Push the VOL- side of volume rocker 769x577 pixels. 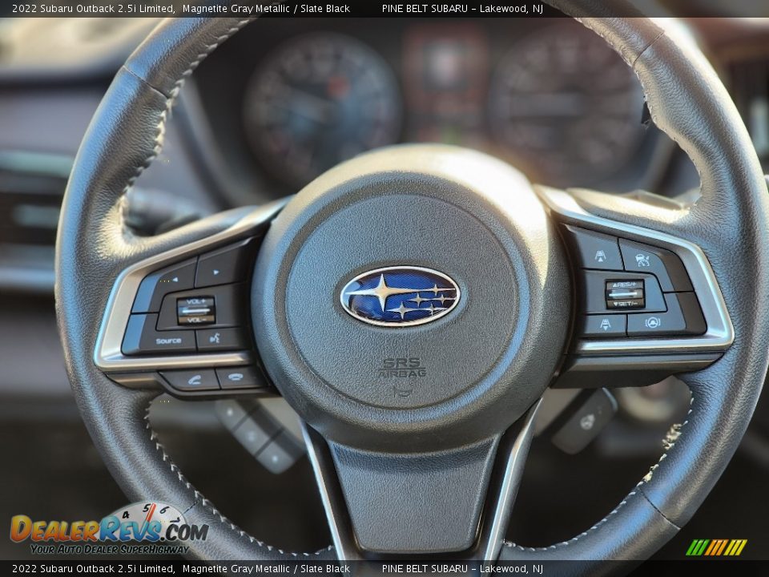[195, 318]
